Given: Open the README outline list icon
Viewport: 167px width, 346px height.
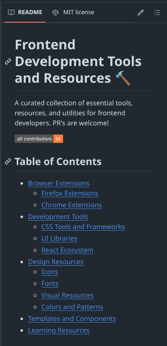Looking at the screenshot, I should [157, 13].
